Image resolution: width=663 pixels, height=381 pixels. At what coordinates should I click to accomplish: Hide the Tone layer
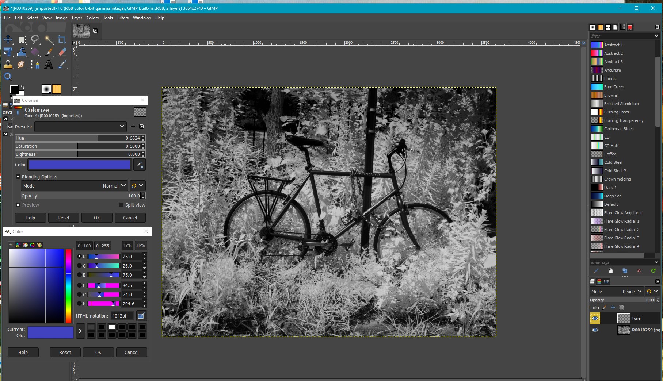tap(595, 318)
